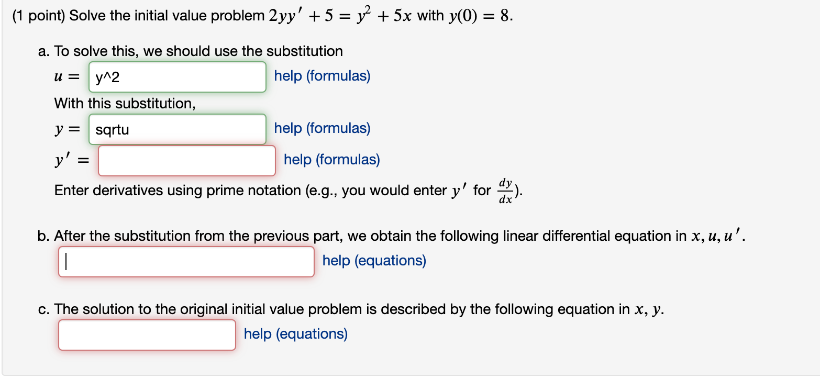Place cursor in the linear differential equation box
Viewport: 820px width, 380px height.
pyautogui.click(x=185, y=261)
